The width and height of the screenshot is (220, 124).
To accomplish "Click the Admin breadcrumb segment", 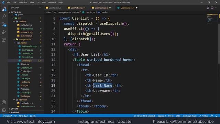I will pos(76,12).
